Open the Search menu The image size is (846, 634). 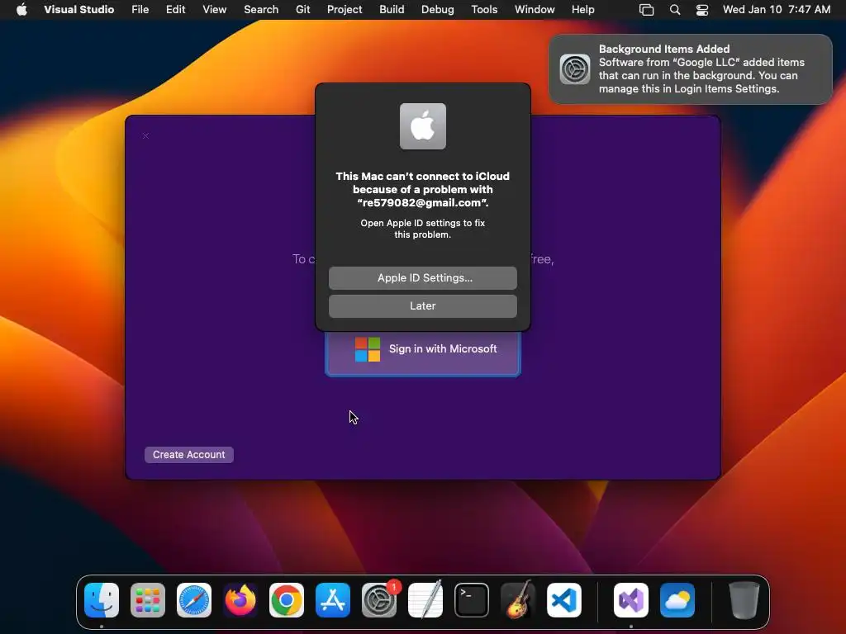coord(261,9)
